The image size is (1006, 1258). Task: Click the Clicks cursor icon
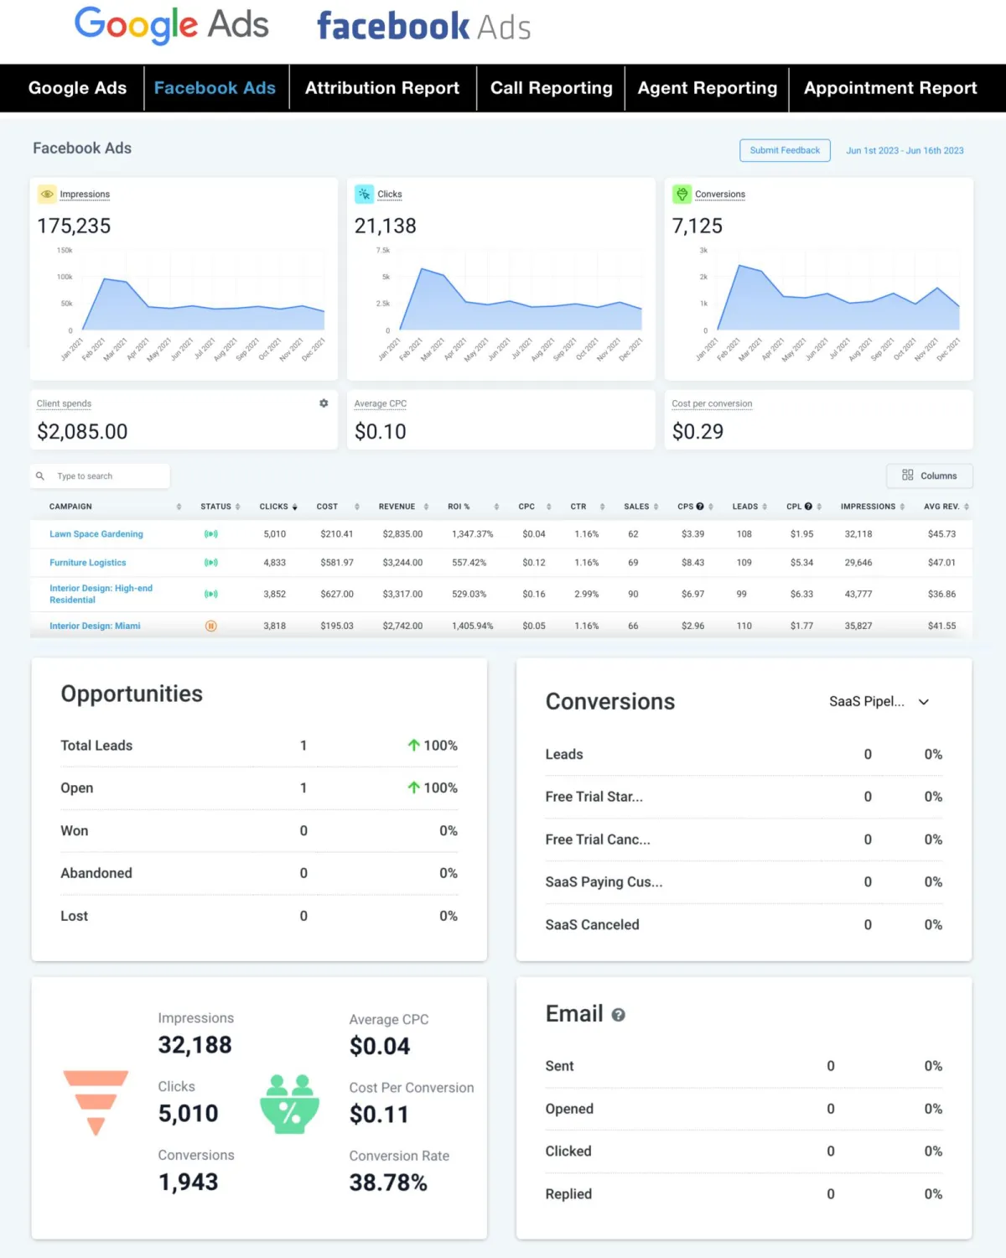(x=364, y=194)
